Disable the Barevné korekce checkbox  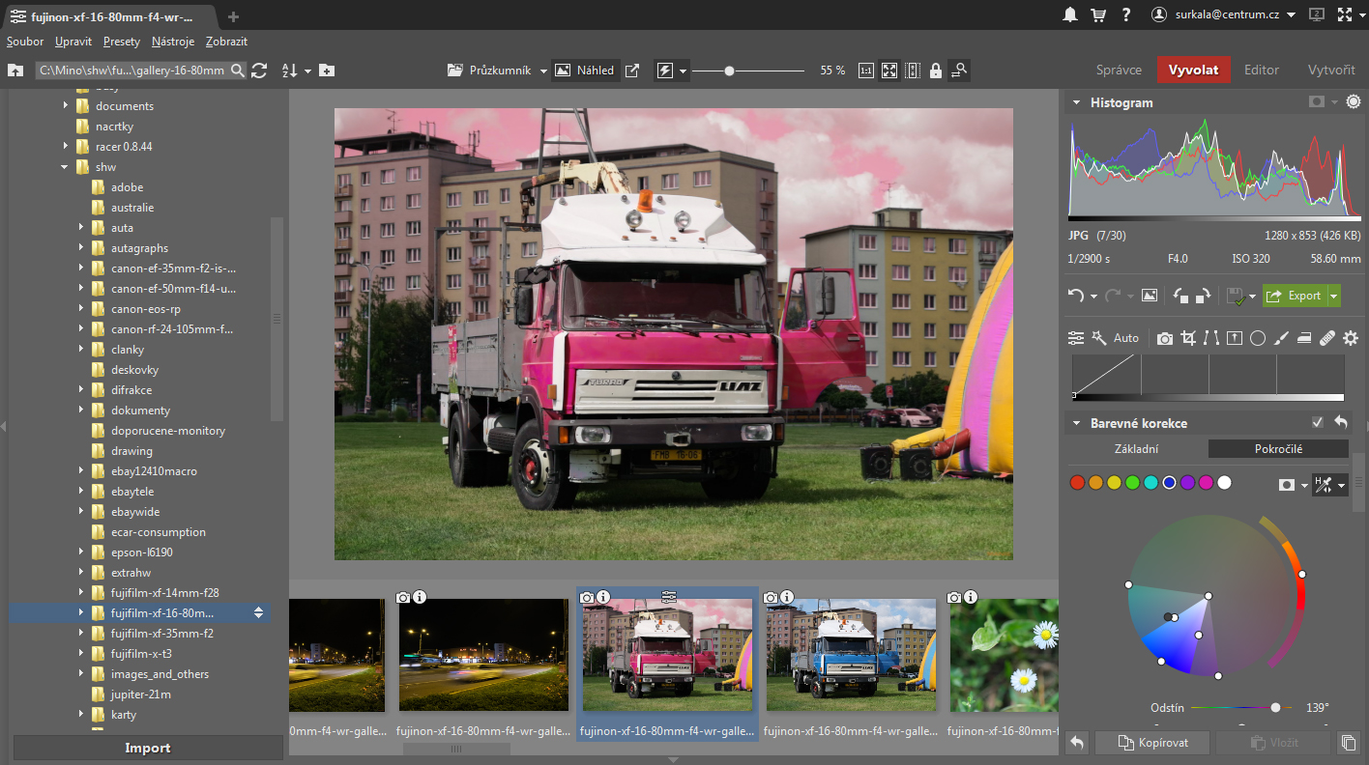click(x=1318, y=422)
